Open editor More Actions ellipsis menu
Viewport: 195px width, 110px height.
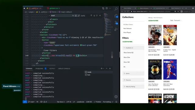(x=110, y=8)
